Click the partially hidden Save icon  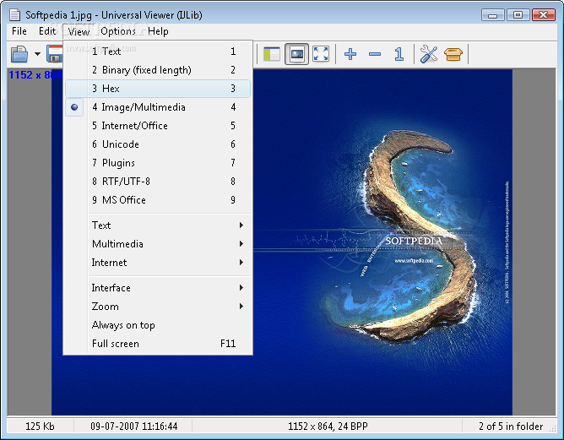(x=54, y=54)
